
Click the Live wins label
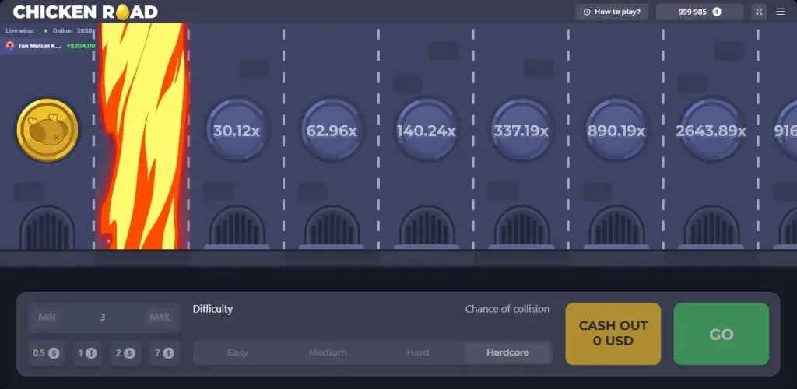coord(19,30)
